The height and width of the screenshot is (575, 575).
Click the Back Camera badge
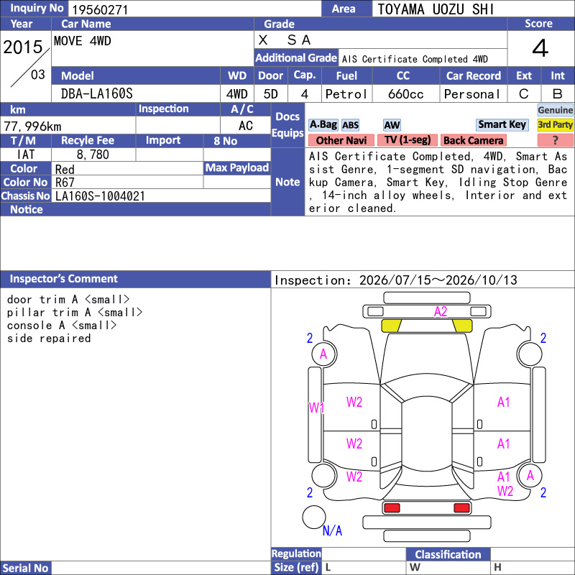coord(473,140)
